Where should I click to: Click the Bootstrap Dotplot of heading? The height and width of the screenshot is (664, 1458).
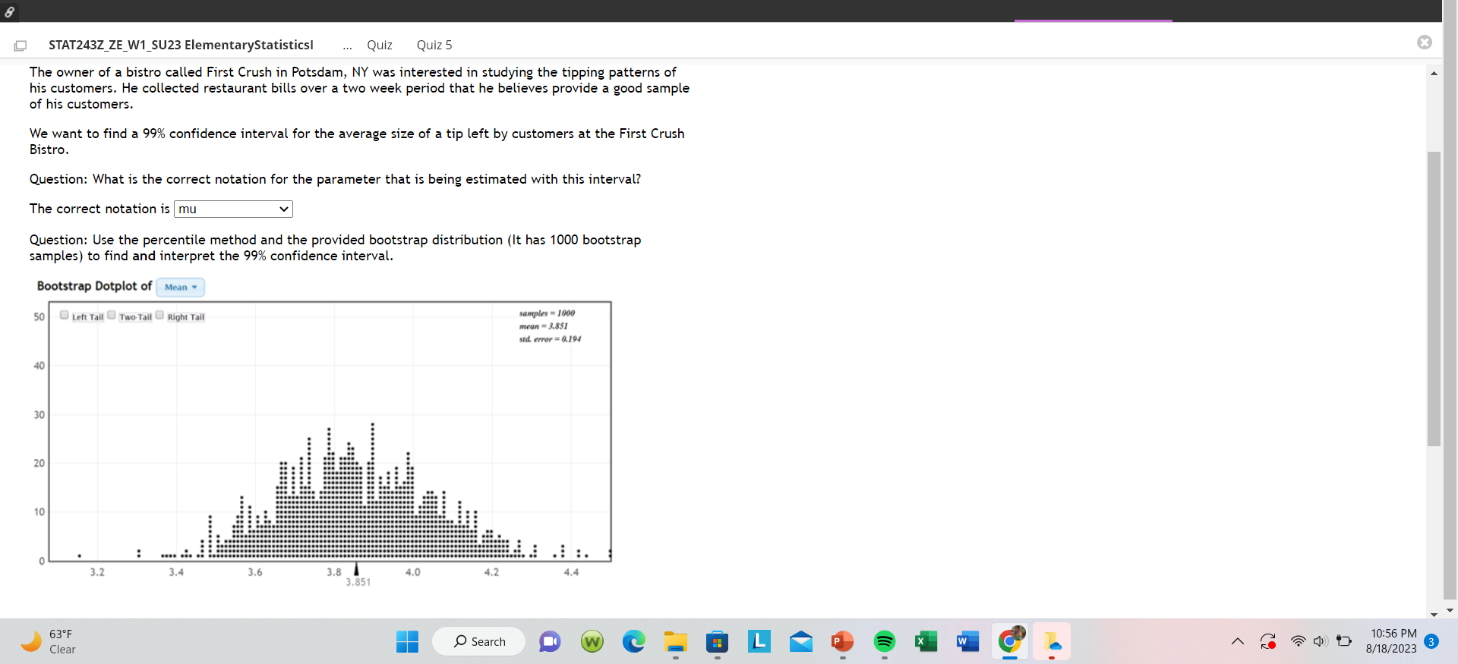(94, 286)
